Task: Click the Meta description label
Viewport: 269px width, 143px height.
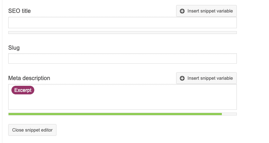Action: click(x=29, y=78)
